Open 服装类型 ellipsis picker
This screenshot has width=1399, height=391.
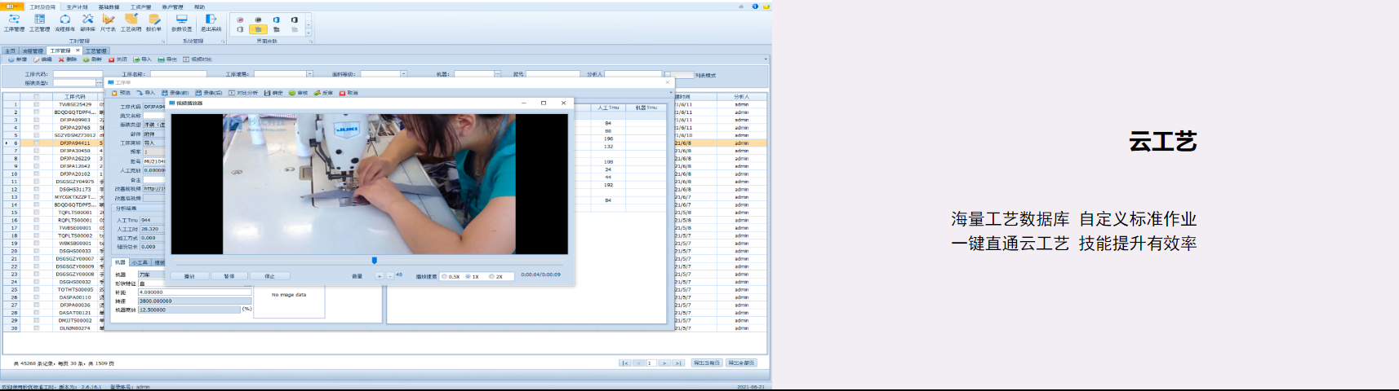[100, 82]
